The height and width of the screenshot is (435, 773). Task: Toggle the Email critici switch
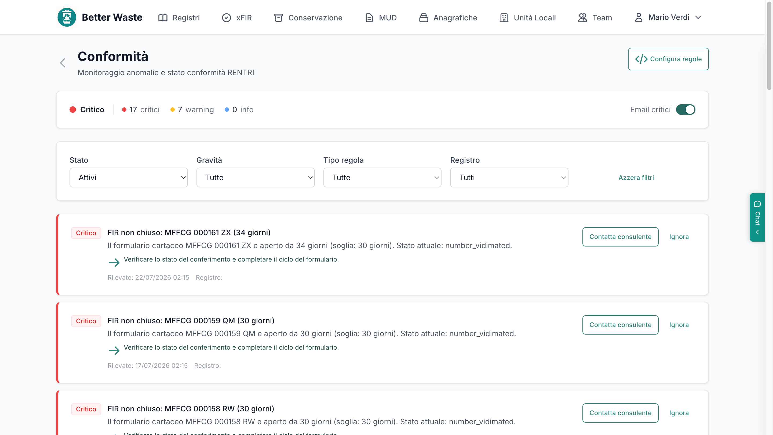pyautogui.click(x=686, y=110)
